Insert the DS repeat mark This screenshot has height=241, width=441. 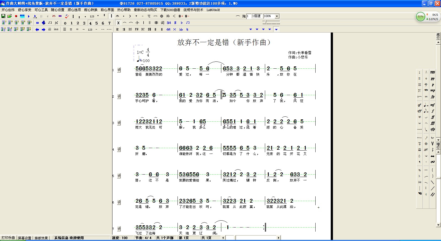coord(130,30)
